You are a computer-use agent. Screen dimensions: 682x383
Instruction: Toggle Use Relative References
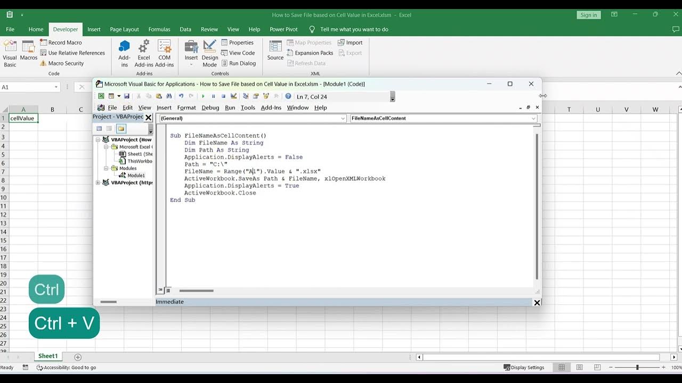(72, 53)
